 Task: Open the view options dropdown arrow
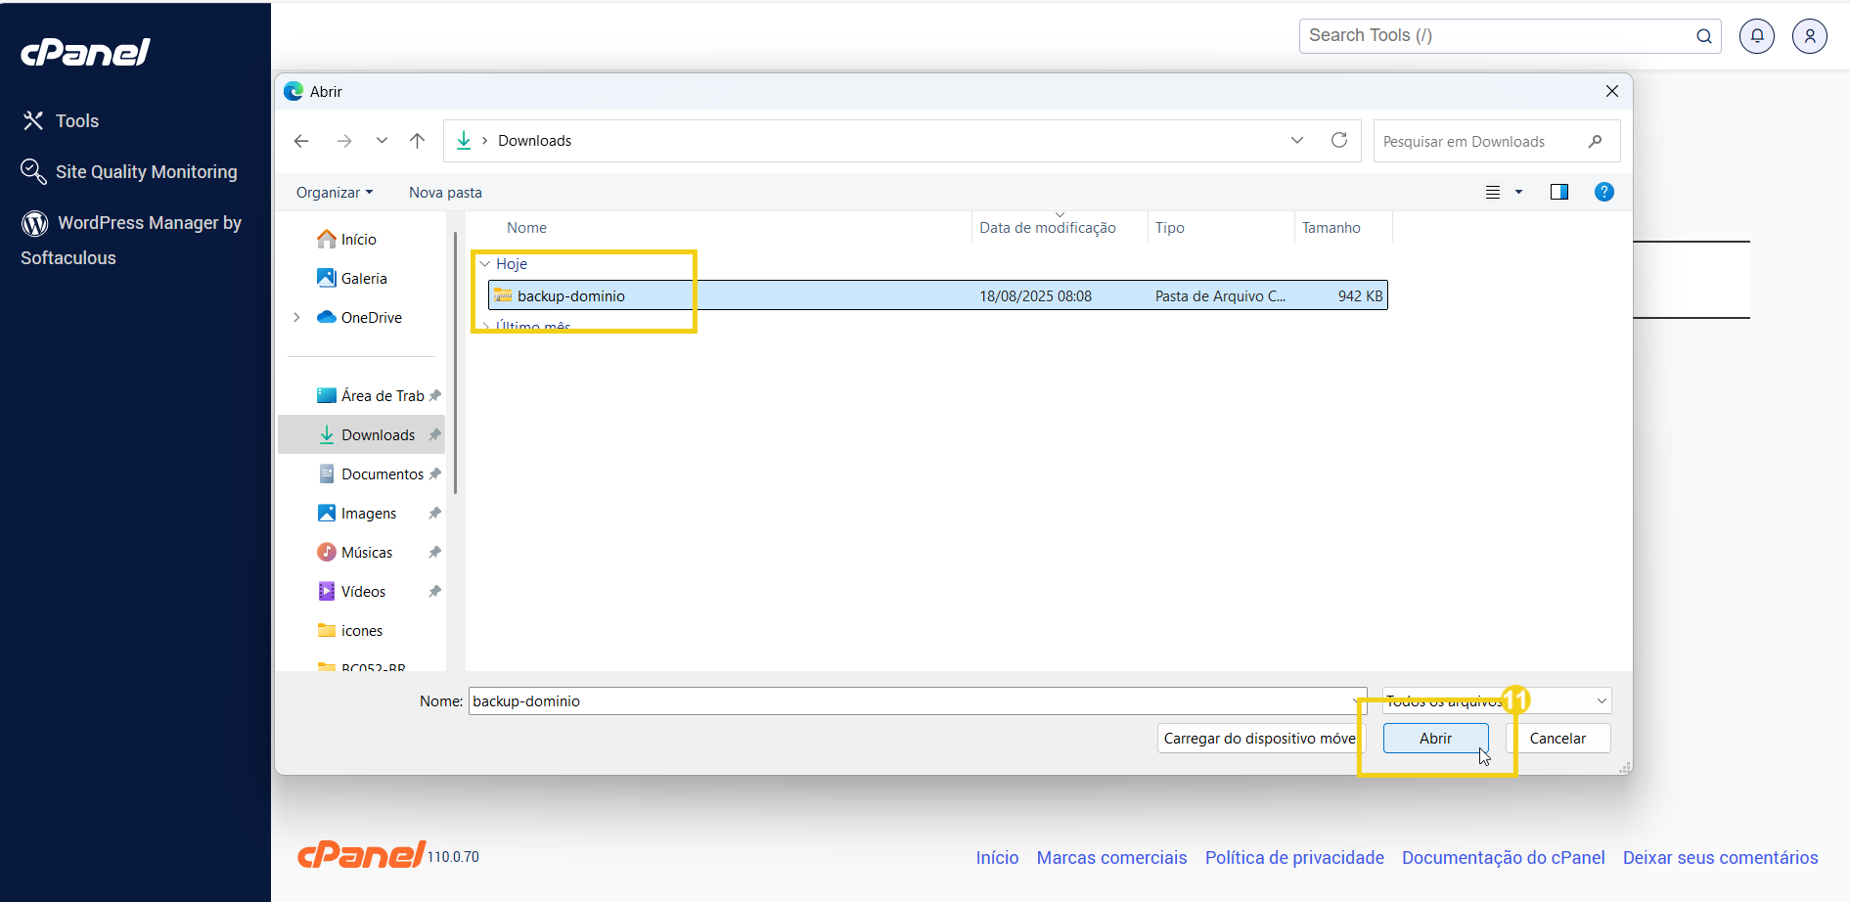pyautogui.click(x=1518, y=193)
